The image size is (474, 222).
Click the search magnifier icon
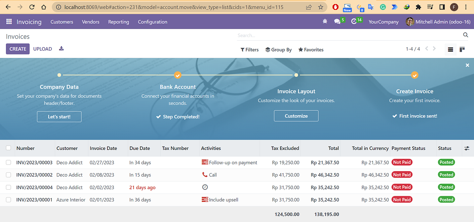click(465, 35)
